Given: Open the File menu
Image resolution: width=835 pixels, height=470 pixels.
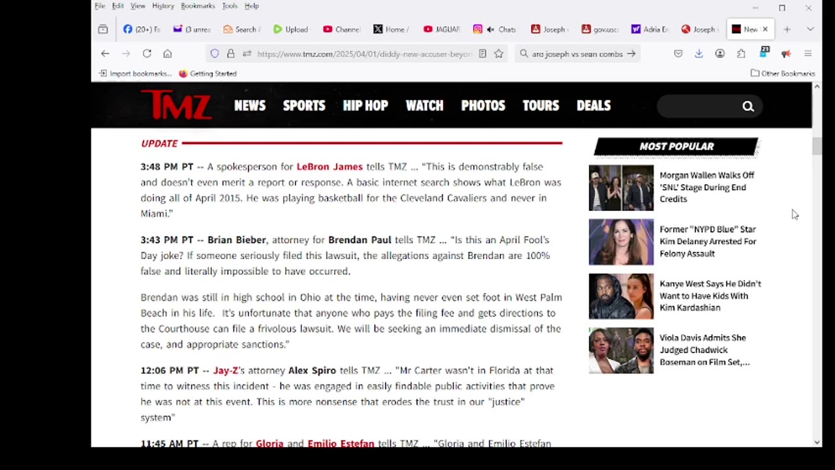Looking at the screenshot, I should pyautogui.click(x=100, y=6).
